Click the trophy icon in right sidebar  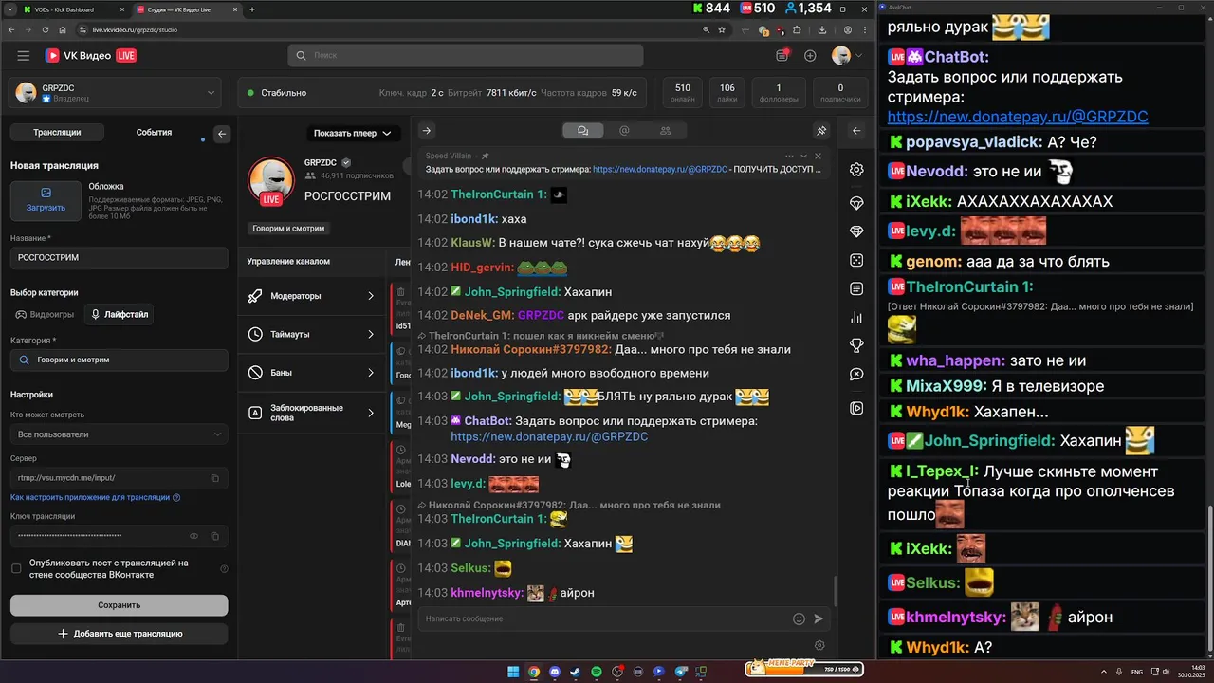pyautogui.click(x=856, y=345)
